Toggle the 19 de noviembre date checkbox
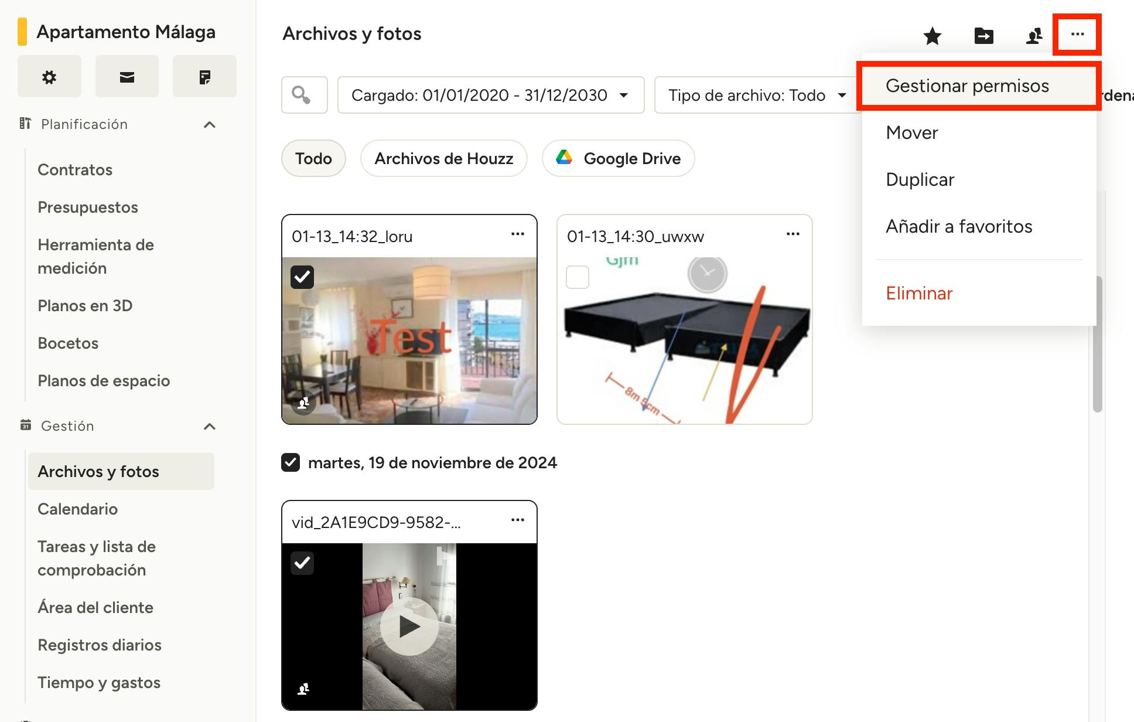The width and height of the screenshot is (1134, 722). click(291, 462)
